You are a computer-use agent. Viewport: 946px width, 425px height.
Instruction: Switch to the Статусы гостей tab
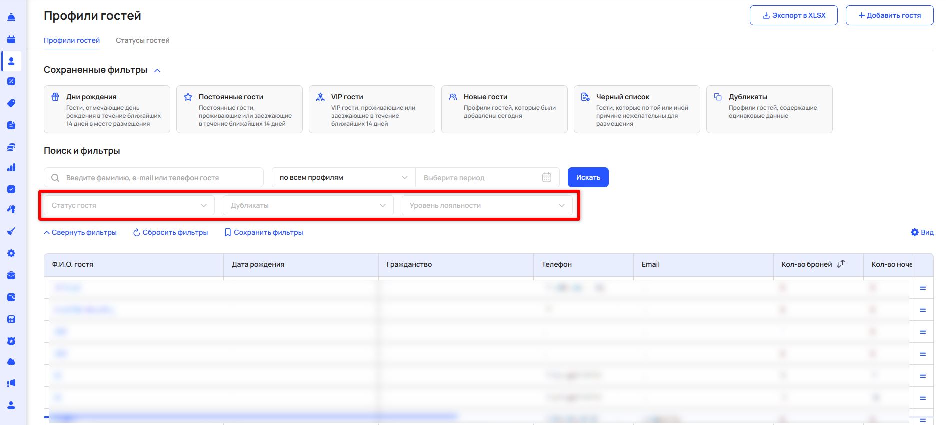coord(142,40)
